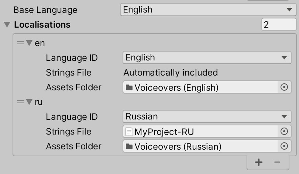Click the drag handle of en entry
The image size is (299, 174).
[x=20, y=43]
